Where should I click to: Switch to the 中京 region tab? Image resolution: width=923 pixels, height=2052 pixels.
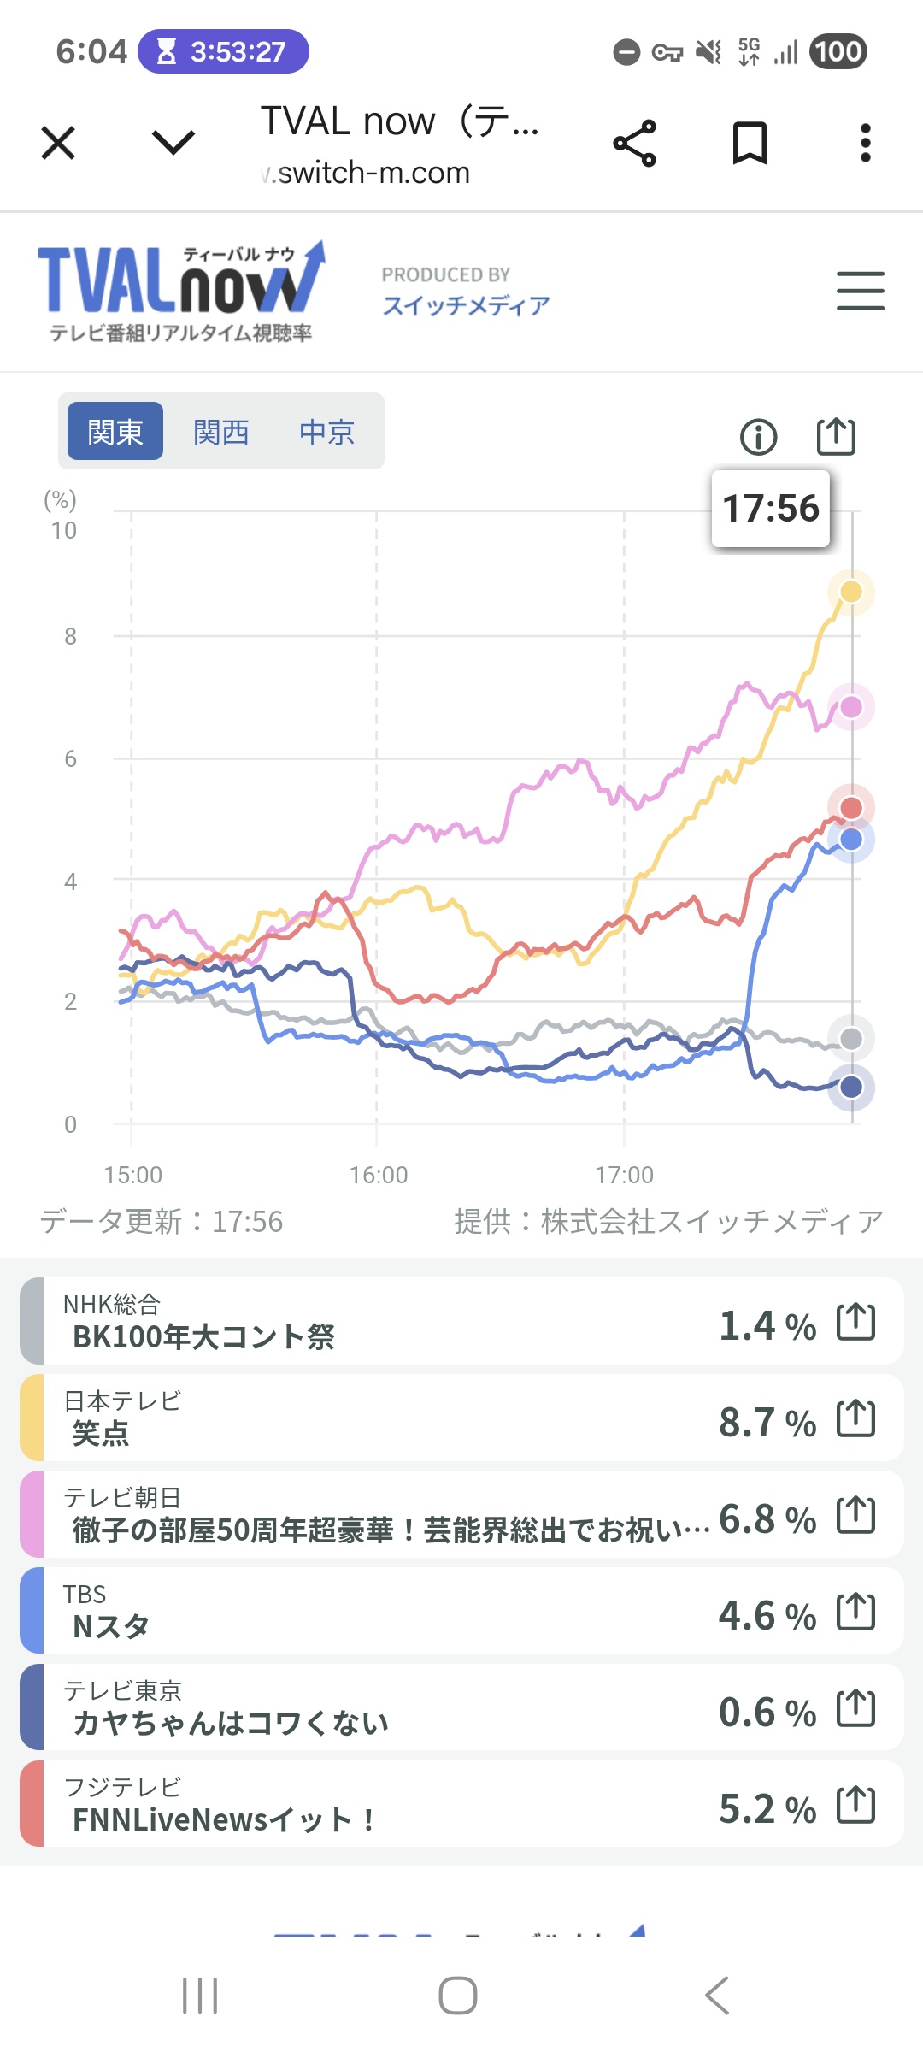tap(326, 432)
